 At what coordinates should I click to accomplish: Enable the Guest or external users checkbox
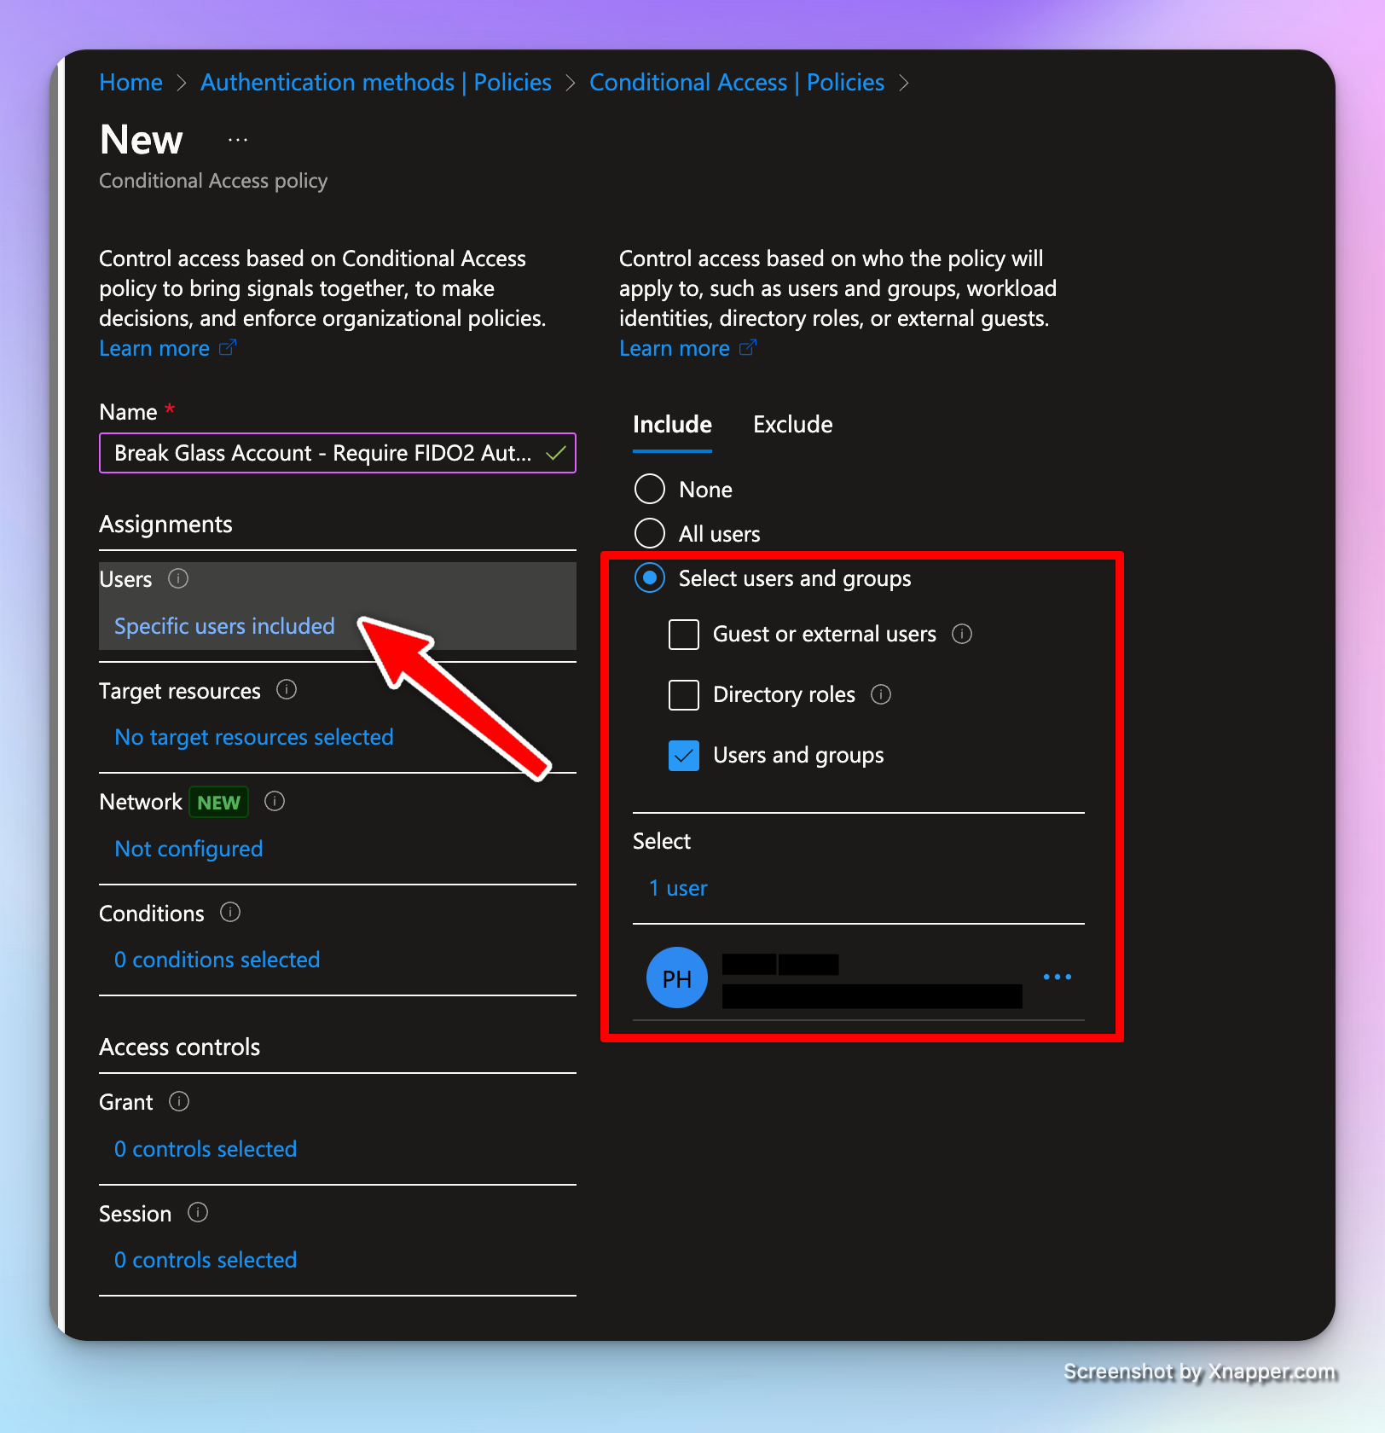(684, 635)
